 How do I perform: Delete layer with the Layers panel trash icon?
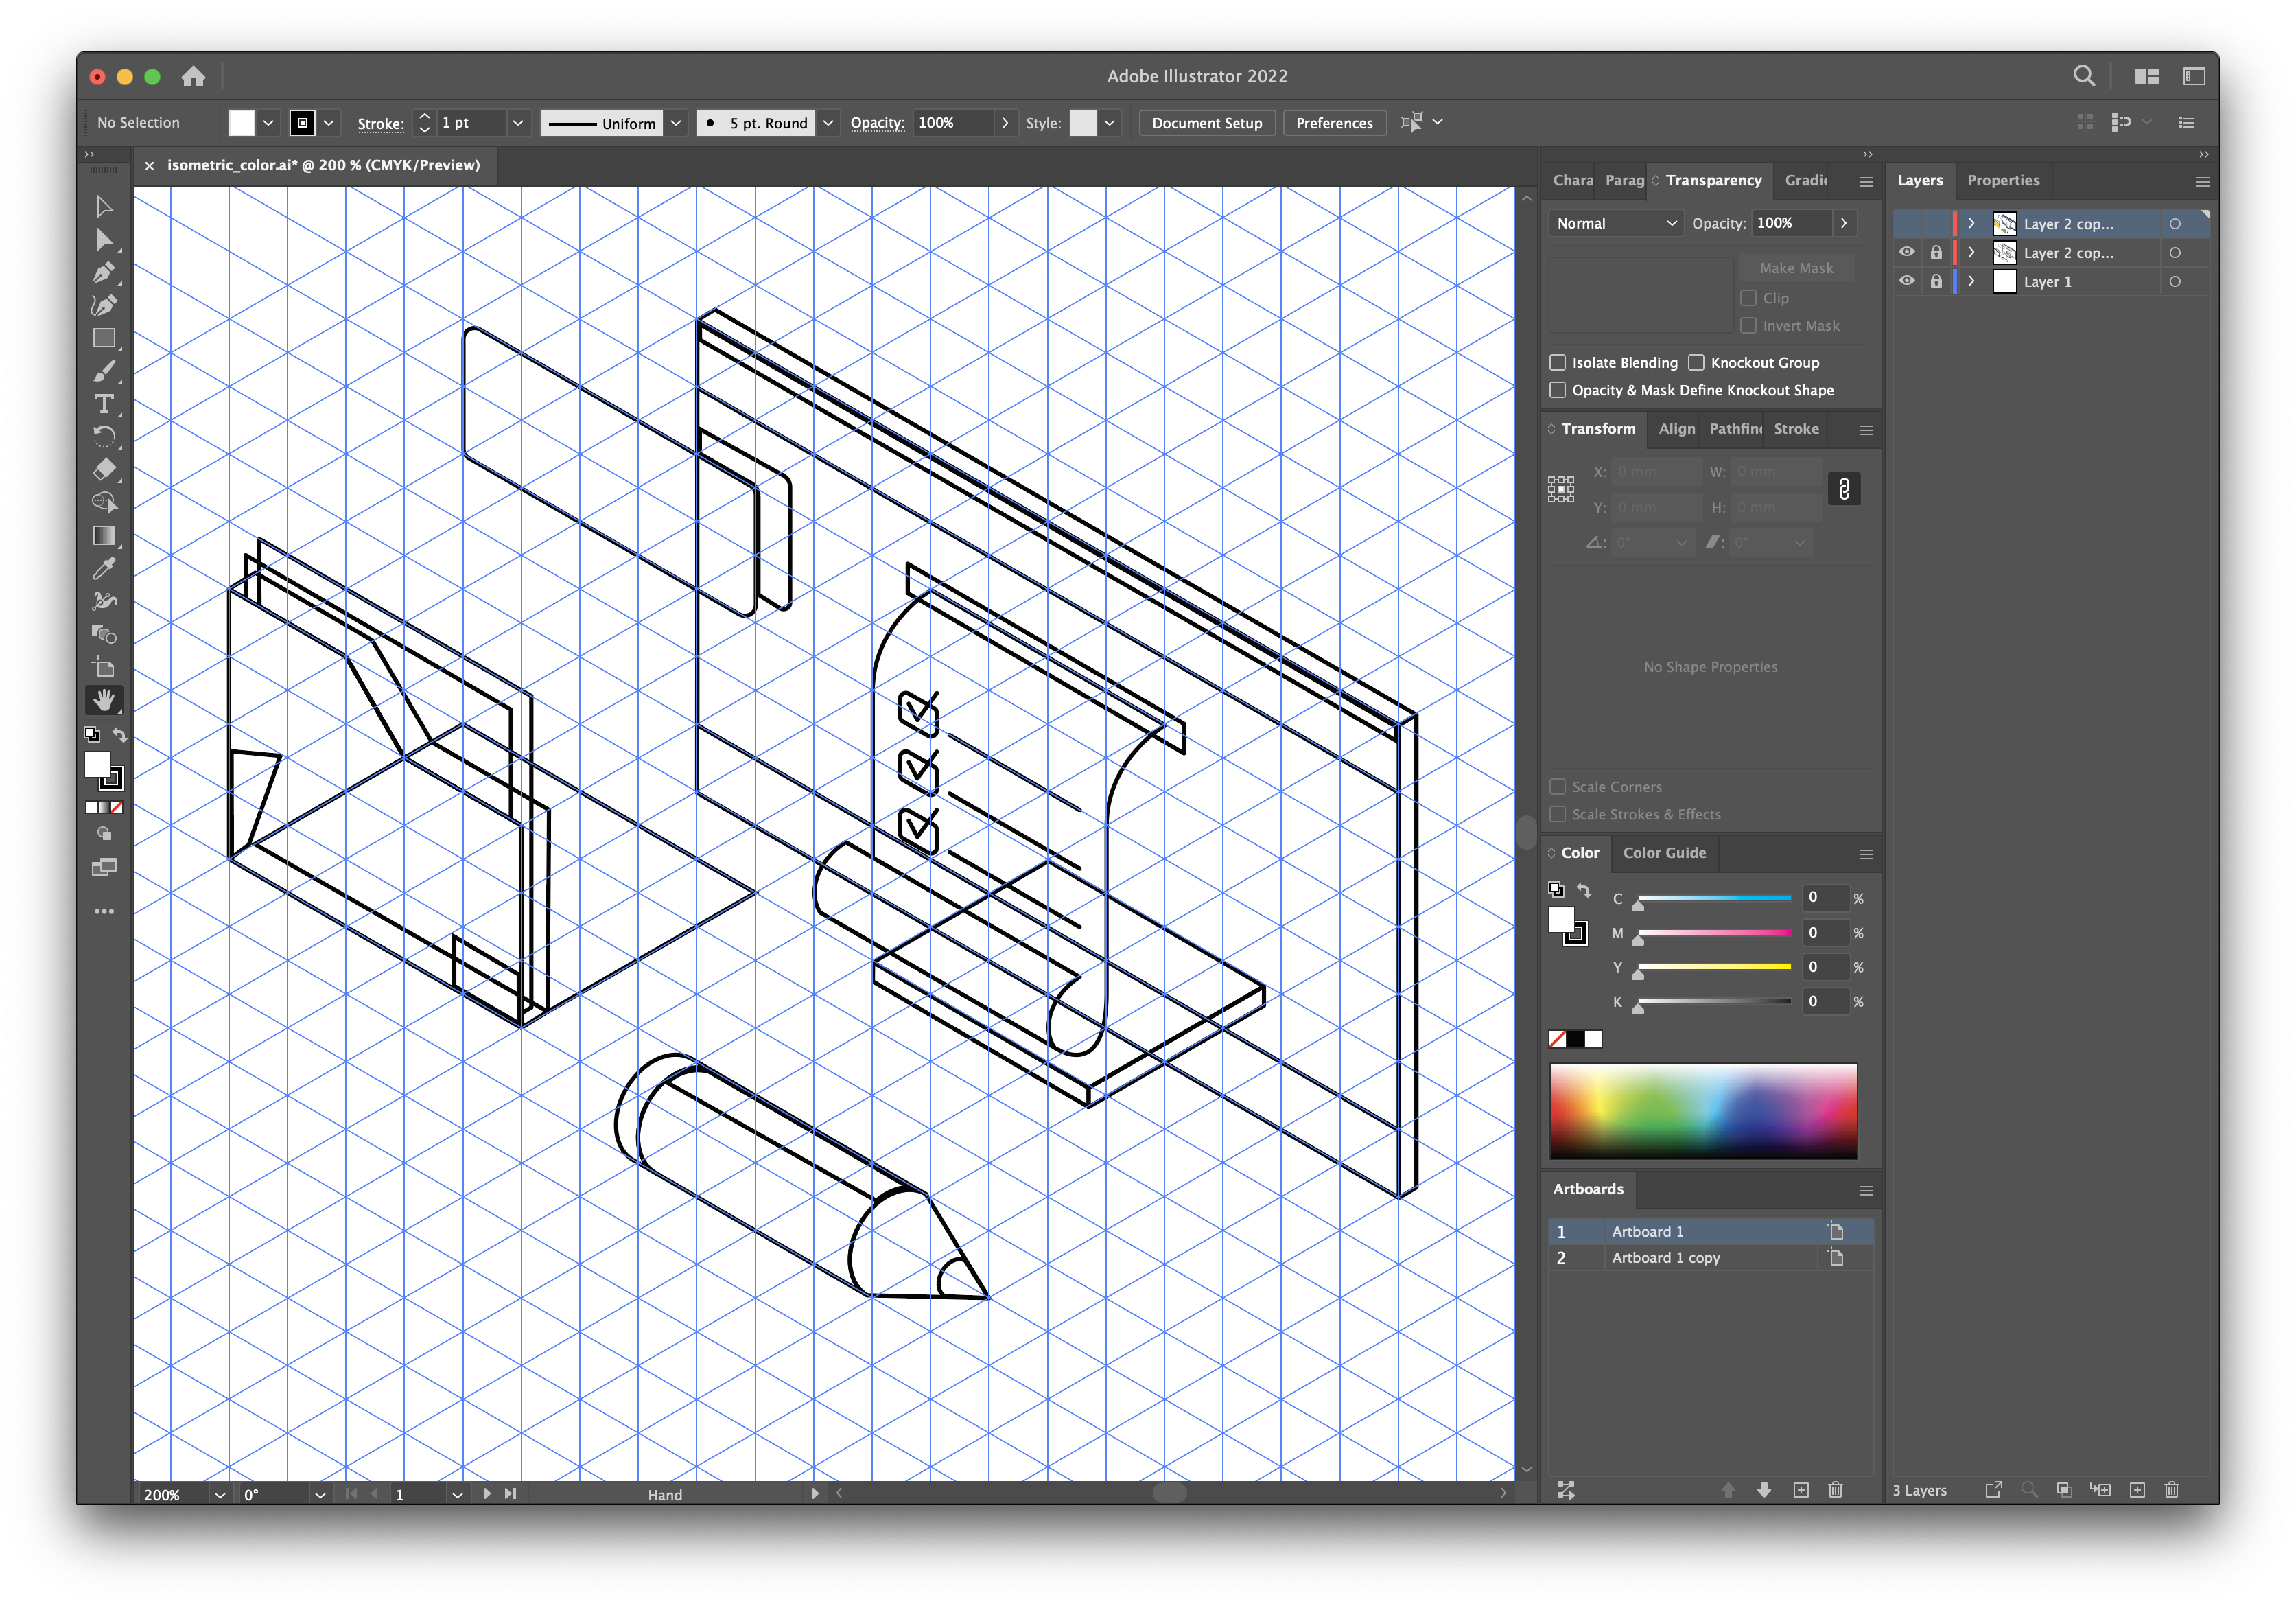pos(2171,1490)
